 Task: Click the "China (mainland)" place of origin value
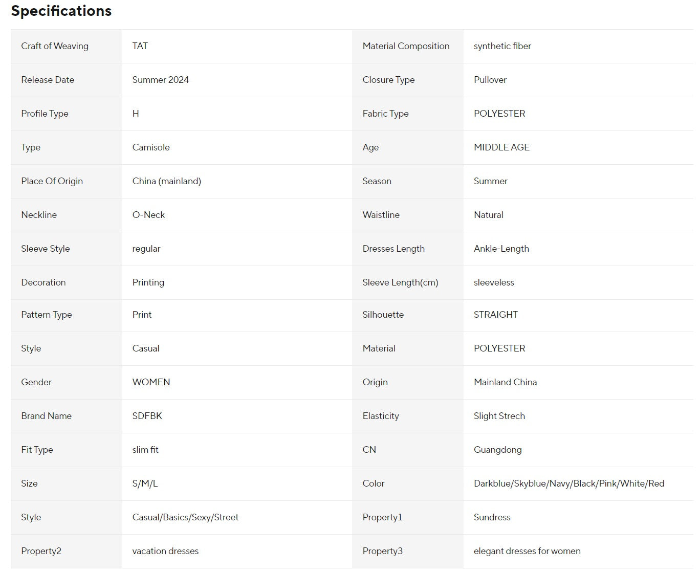(167, 181)
